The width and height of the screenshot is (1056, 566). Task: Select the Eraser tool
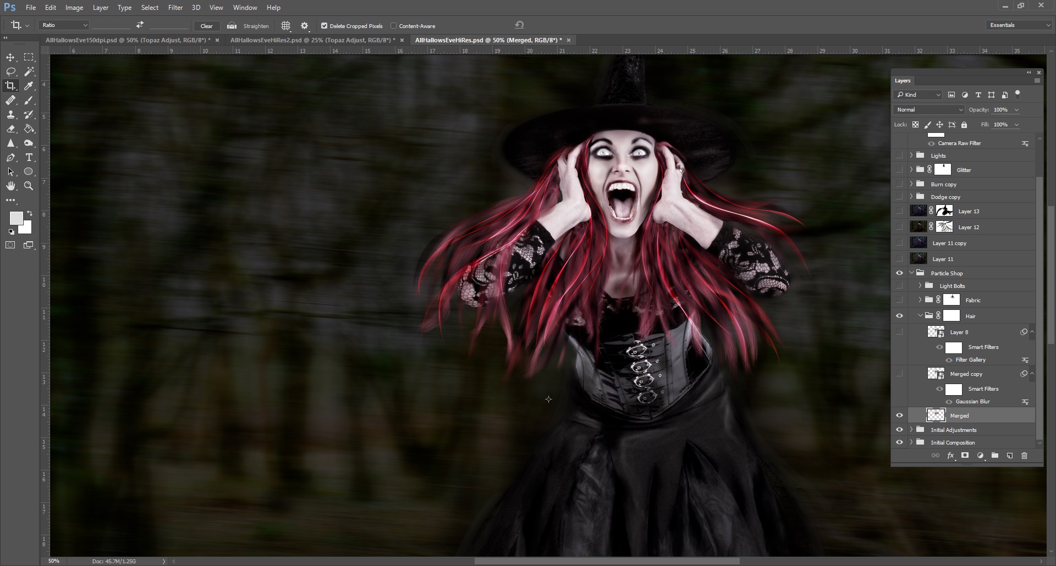coord(10,129)
